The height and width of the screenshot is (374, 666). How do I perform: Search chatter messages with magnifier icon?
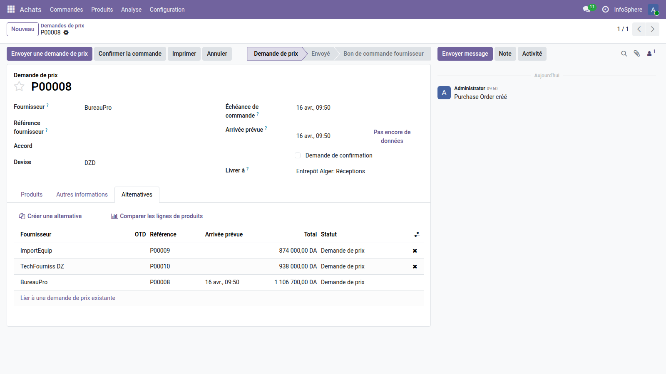[624, 54]
